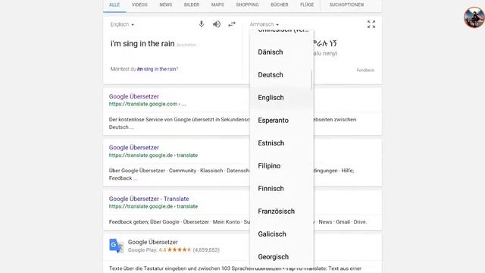Select Esperanto in the language list

[281, 121]
